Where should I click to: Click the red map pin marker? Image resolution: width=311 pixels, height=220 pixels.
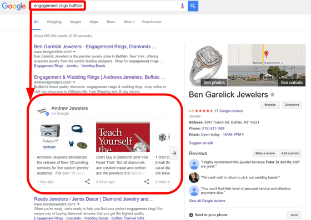coord(267,54)
